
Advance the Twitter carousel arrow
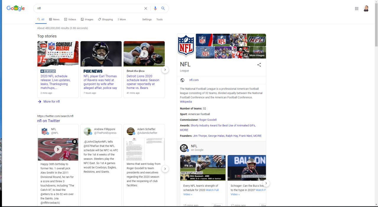click(x=165, y=169)
